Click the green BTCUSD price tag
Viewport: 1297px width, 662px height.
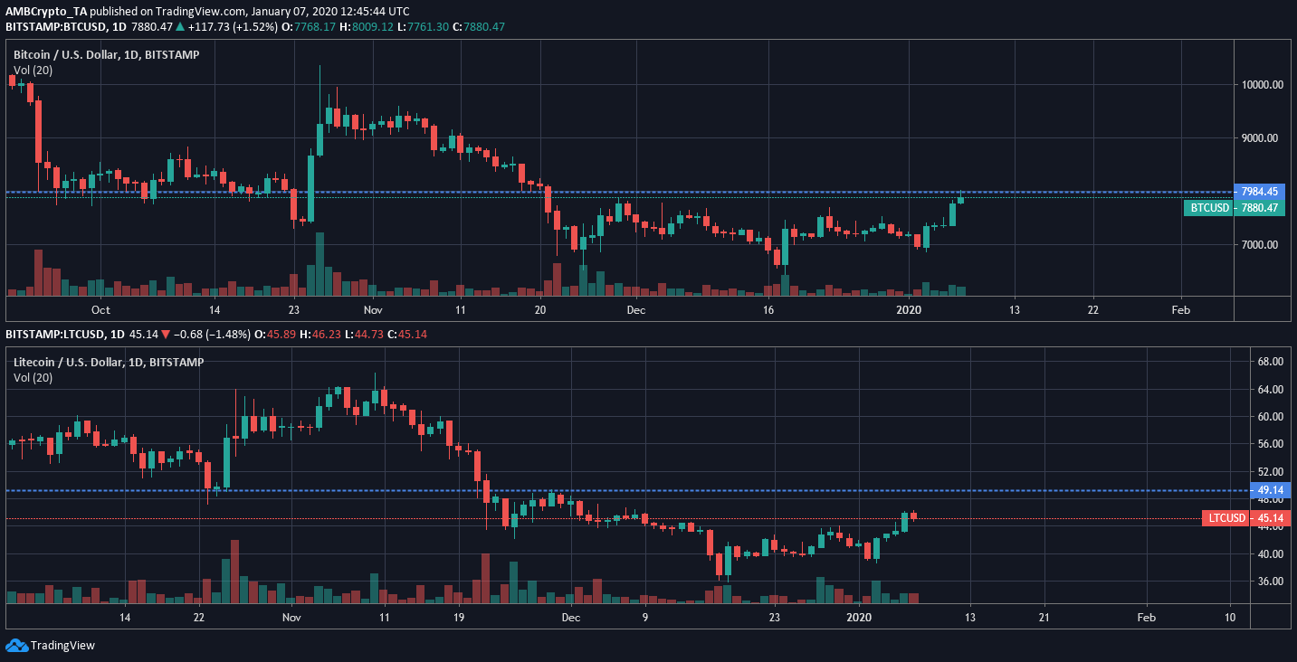[x=1208, y=208]
